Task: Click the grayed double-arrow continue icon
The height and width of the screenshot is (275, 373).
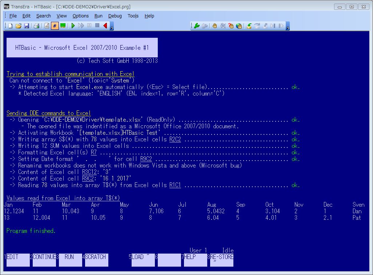Action: [x=81, y=26]
